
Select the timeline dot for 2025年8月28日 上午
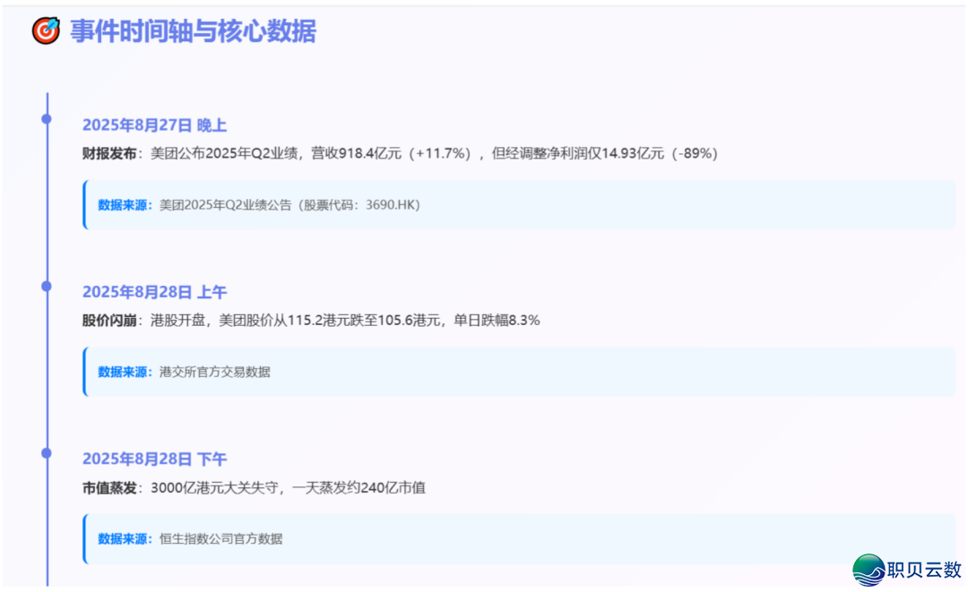click(x=47, y=286)
